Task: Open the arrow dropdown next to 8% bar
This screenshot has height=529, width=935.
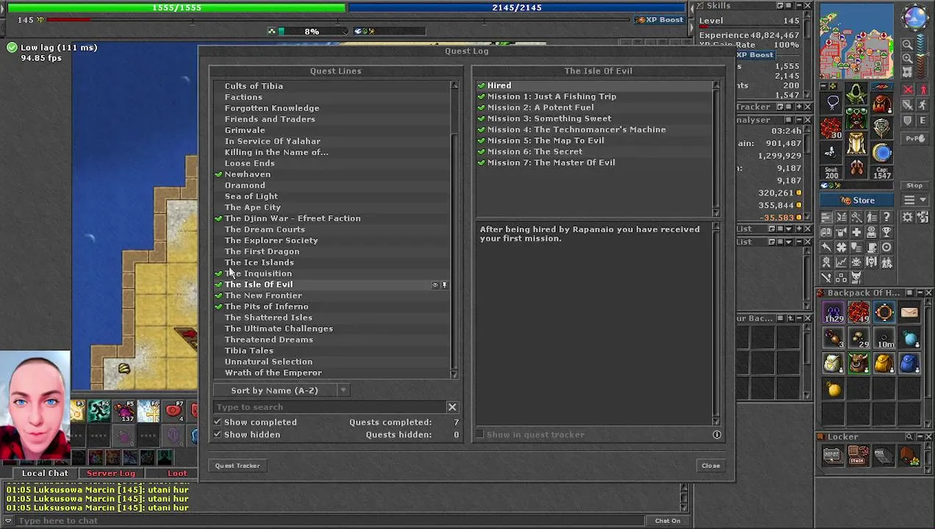Action: (345, 32)
